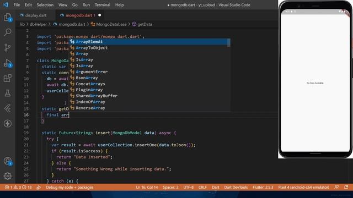353x198 pixels.
Task: Open the Edit menu
Action: (28, 5)
